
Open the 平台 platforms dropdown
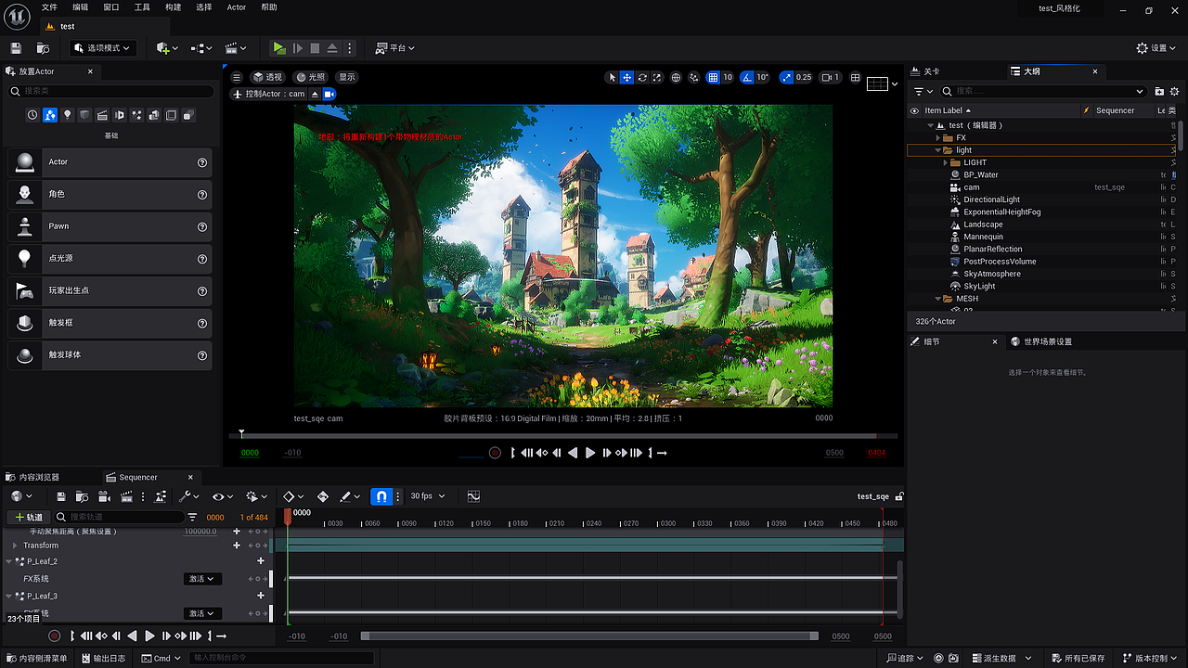[395, 48]
